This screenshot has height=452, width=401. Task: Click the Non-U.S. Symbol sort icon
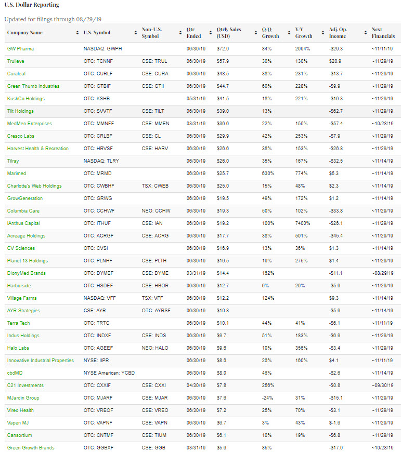[x=180, y=33]
